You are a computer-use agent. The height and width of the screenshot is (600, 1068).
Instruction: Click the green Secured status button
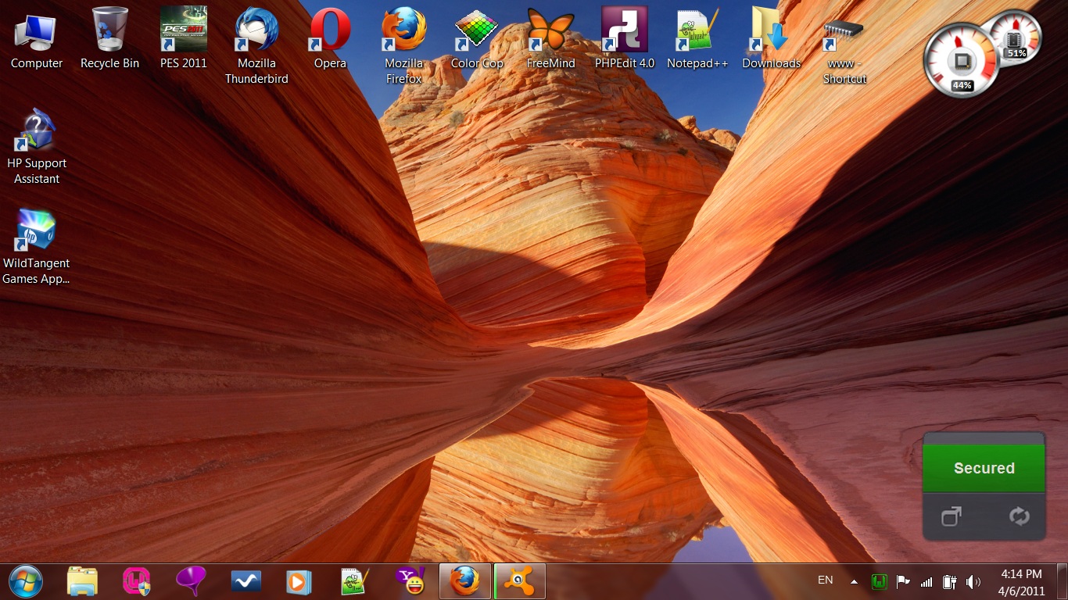(x=984, y=468)
